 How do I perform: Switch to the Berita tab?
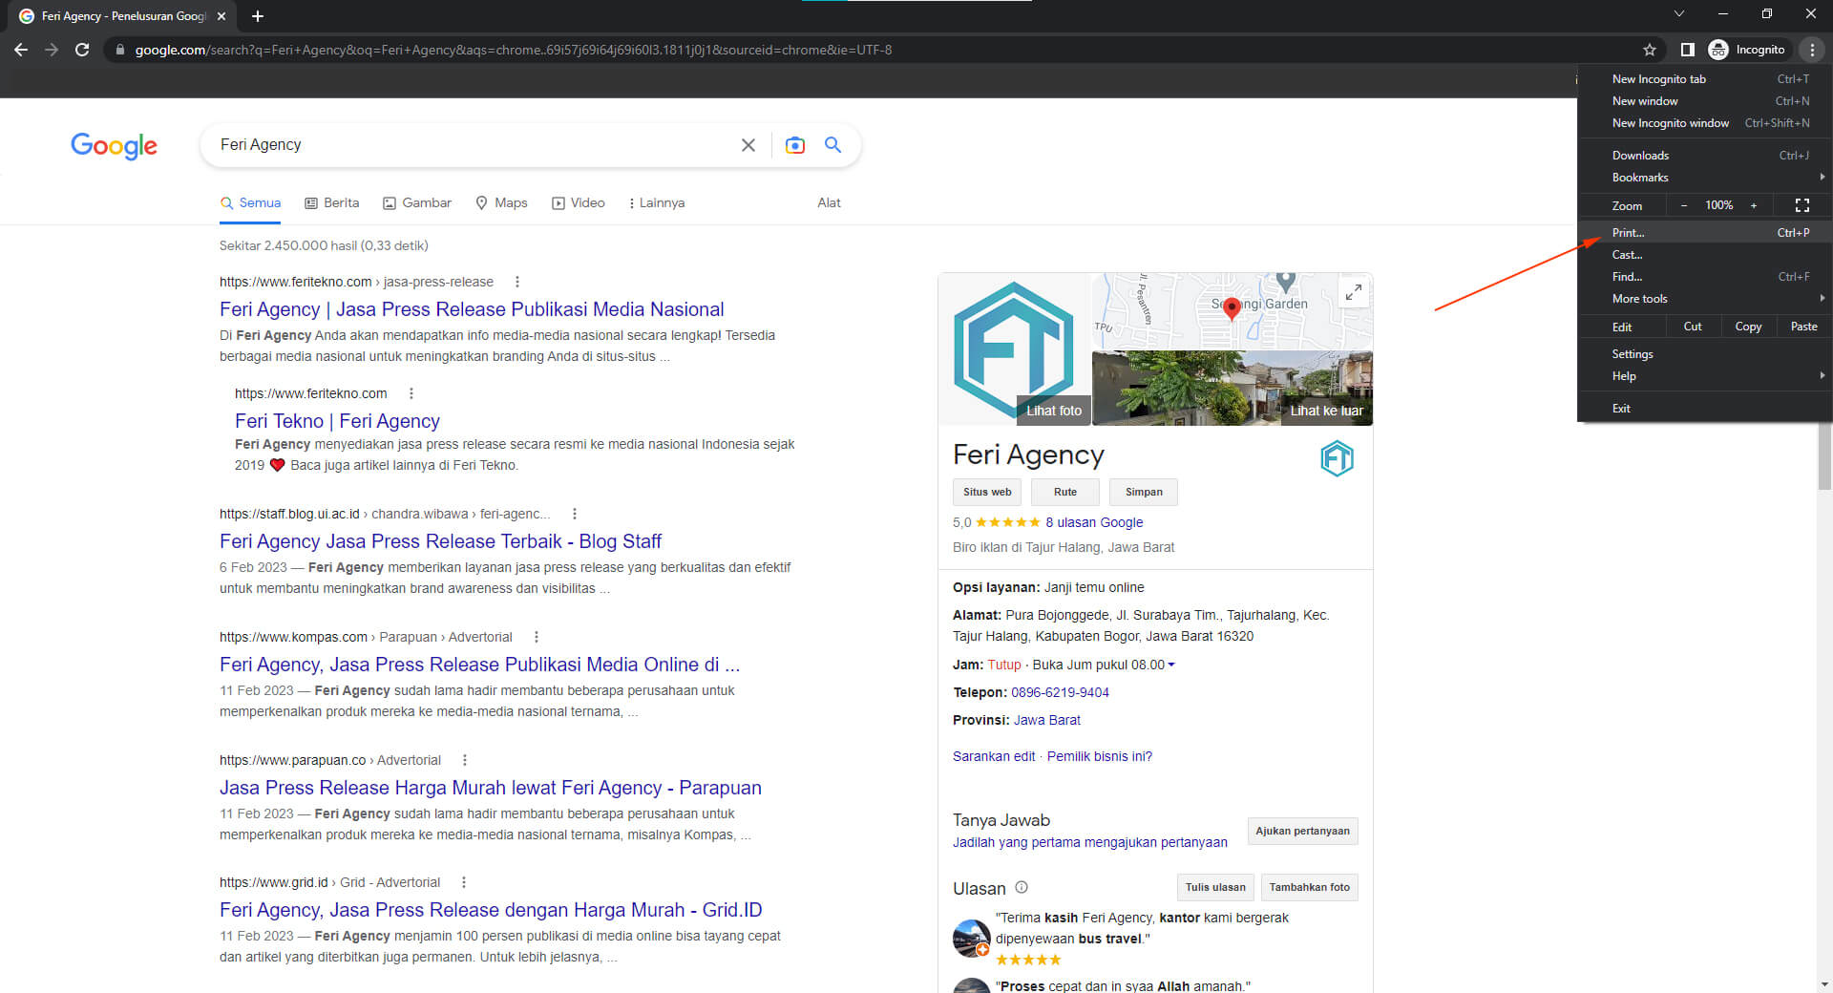331,202
